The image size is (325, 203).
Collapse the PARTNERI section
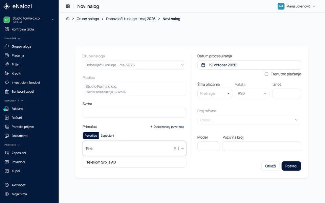click(x=12, y=145)
